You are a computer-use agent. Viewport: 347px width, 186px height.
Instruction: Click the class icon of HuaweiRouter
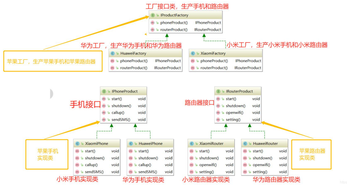(x=245, y=144)
